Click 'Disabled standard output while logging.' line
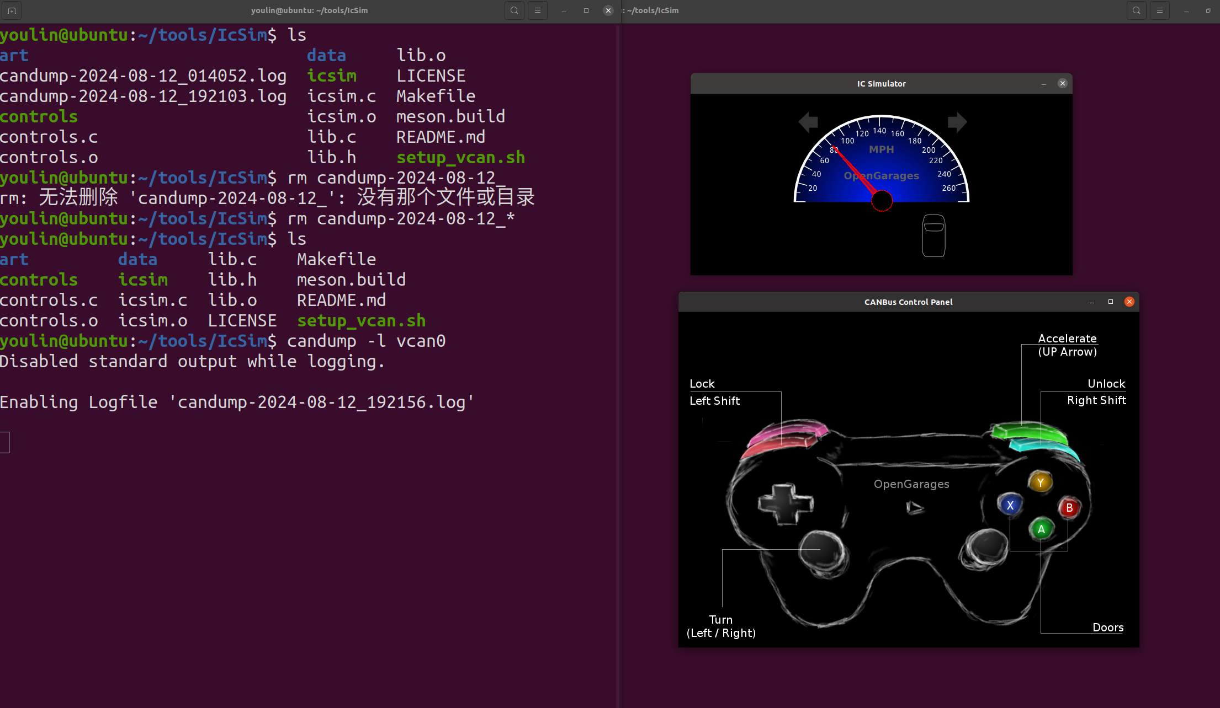 pos(192,361)
